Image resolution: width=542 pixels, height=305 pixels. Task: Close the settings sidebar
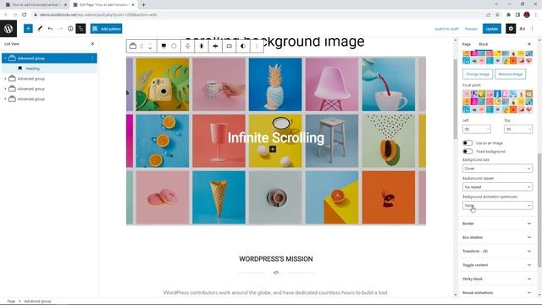point(528,44)
